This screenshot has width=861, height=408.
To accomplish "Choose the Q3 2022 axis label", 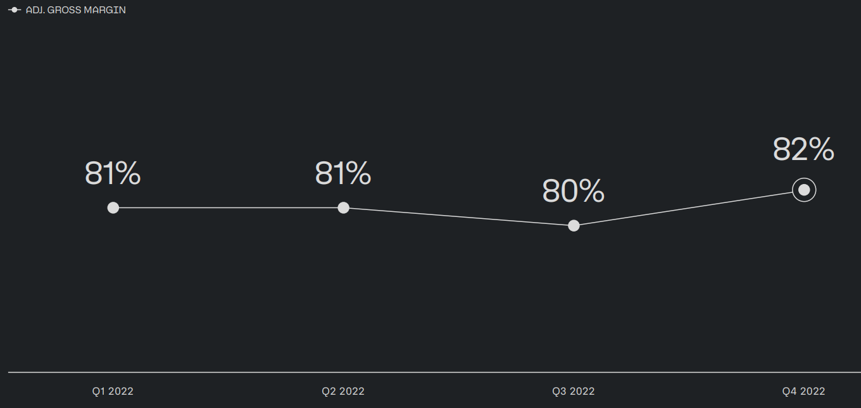I will pos(574,391).
